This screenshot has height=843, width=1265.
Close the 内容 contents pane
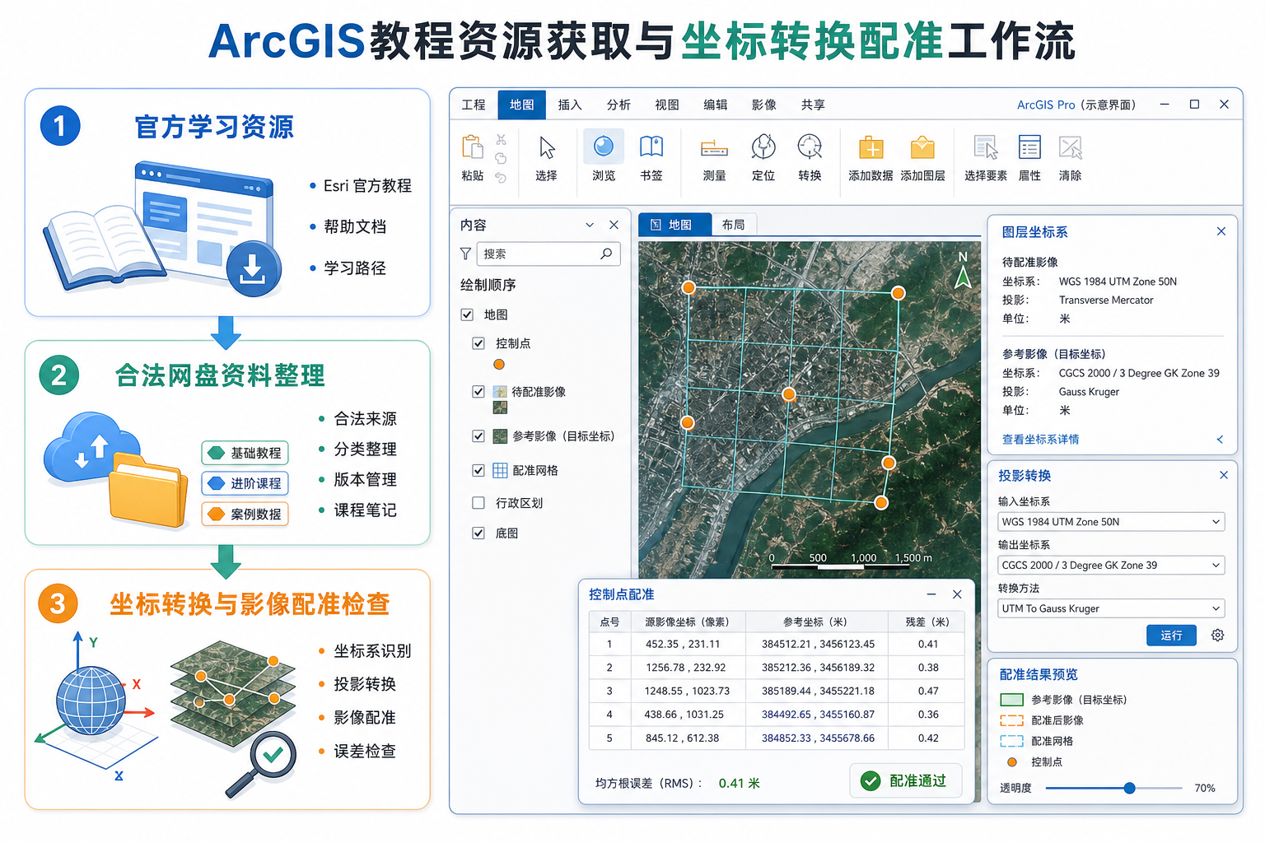(614, 225)
